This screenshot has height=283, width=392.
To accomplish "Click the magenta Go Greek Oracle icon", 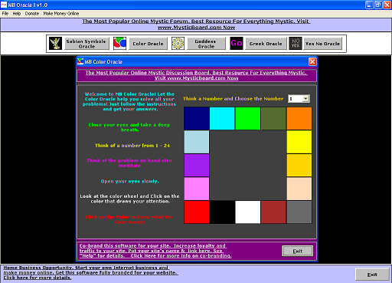I will click(x=237, y=43).
